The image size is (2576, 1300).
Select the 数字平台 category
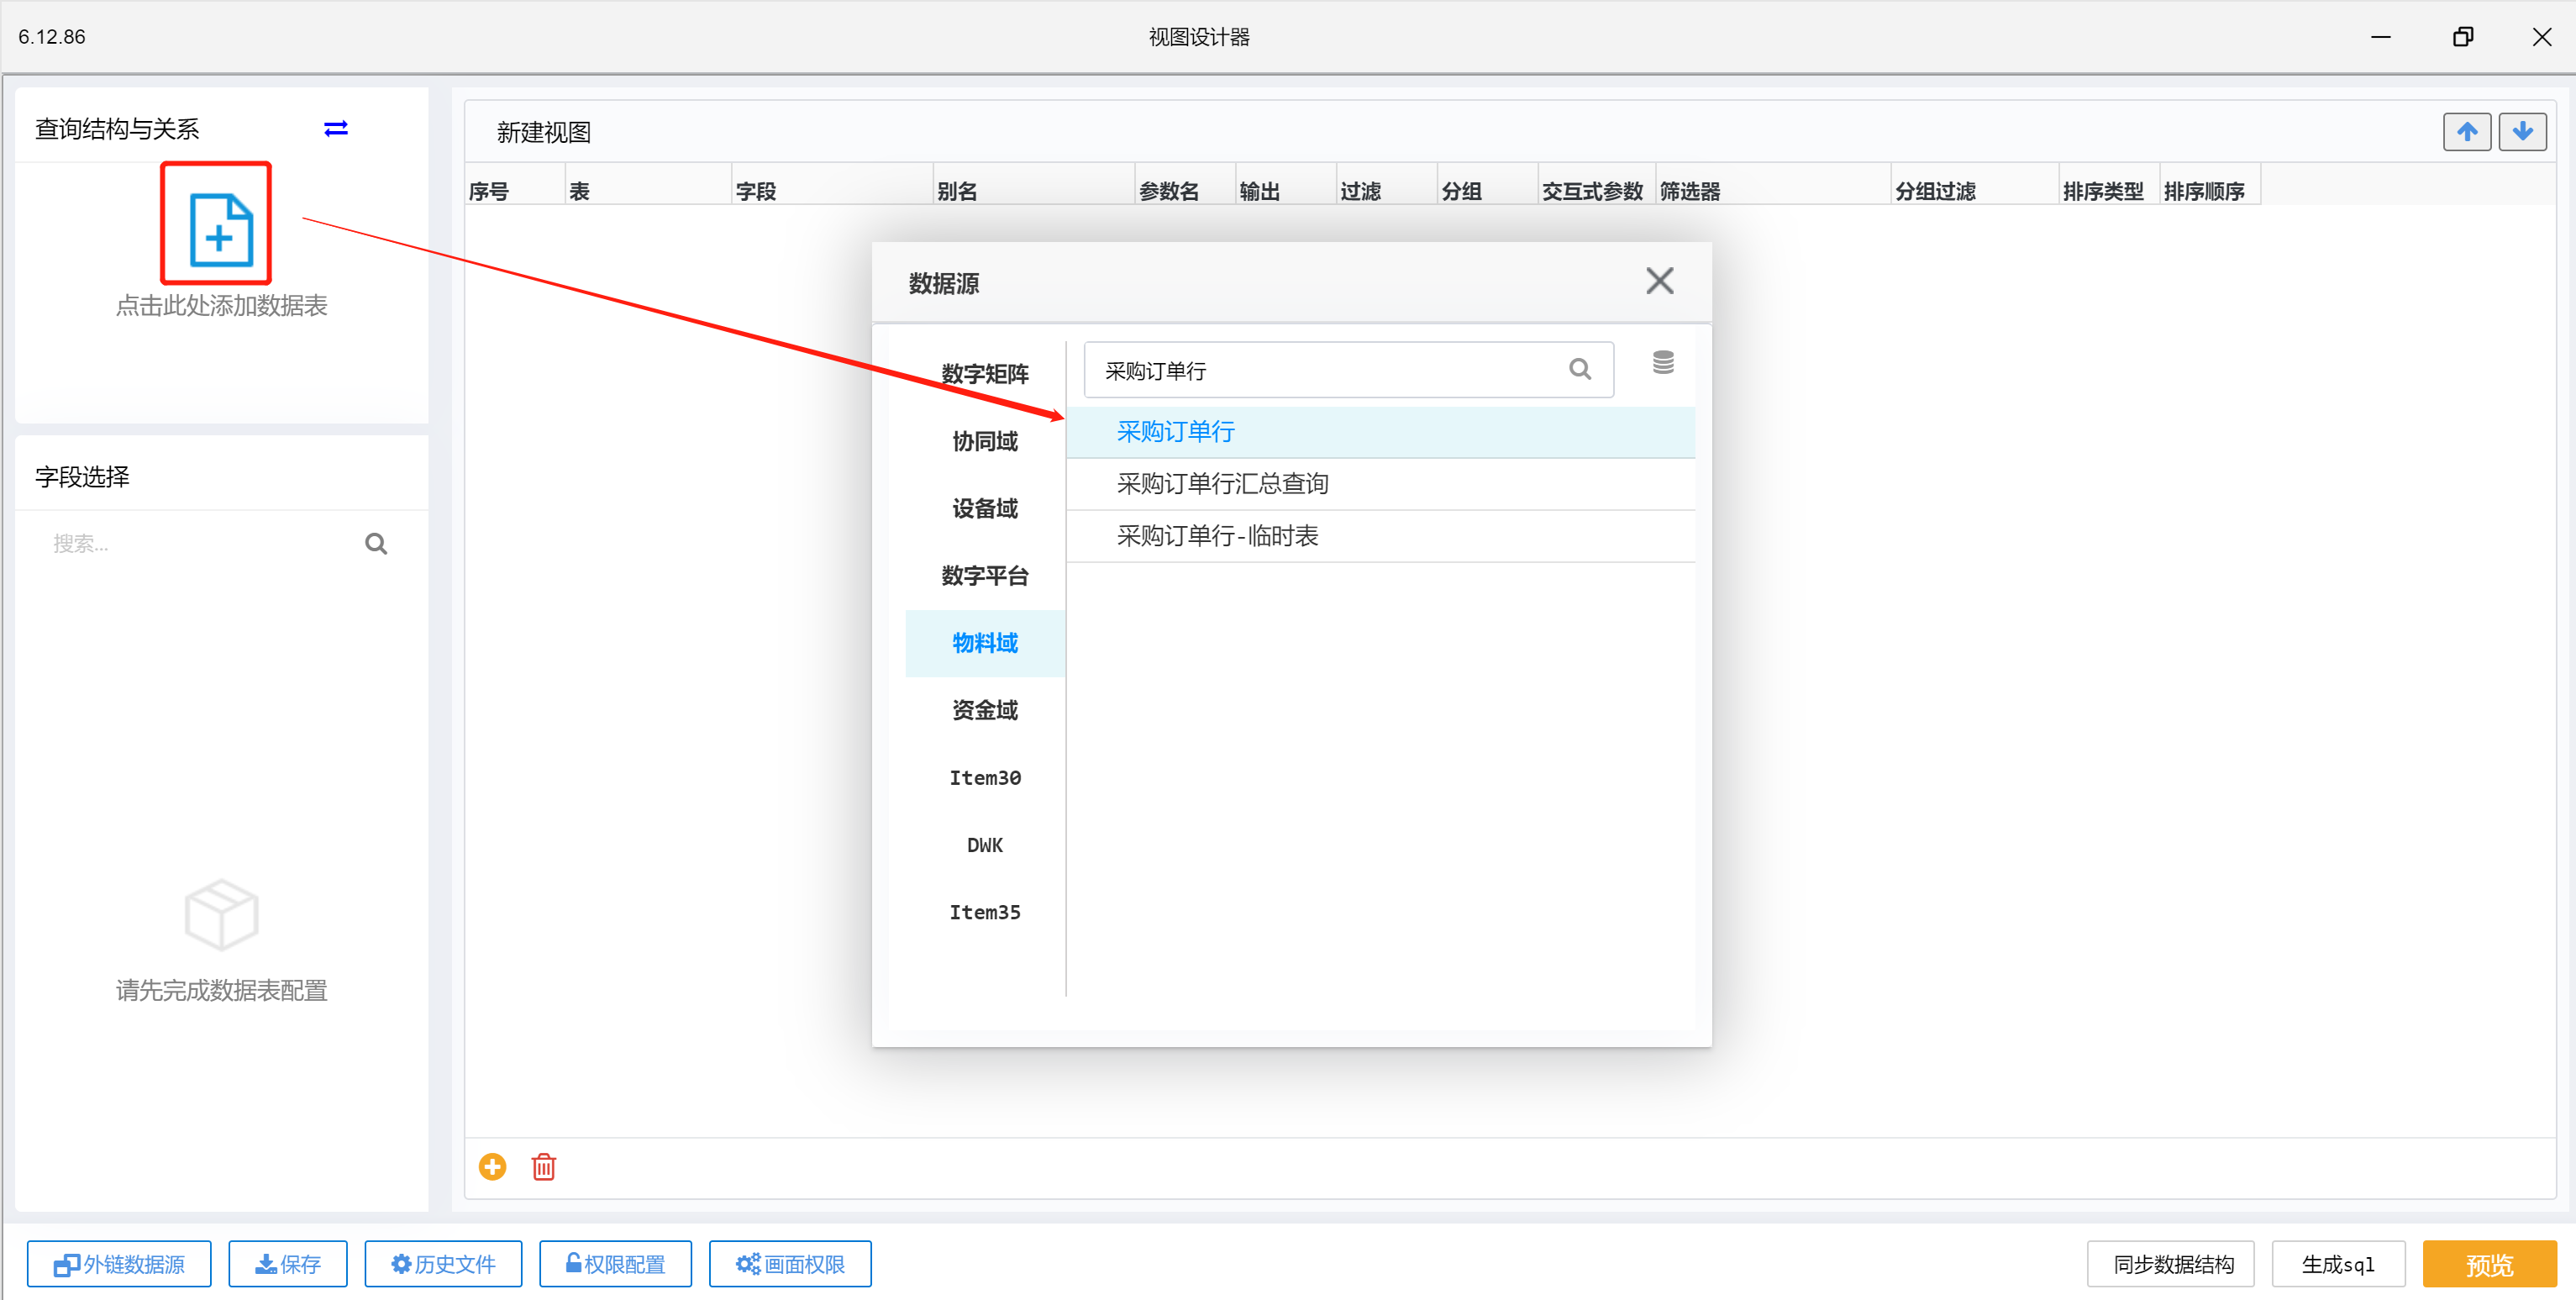coord(985,576)
